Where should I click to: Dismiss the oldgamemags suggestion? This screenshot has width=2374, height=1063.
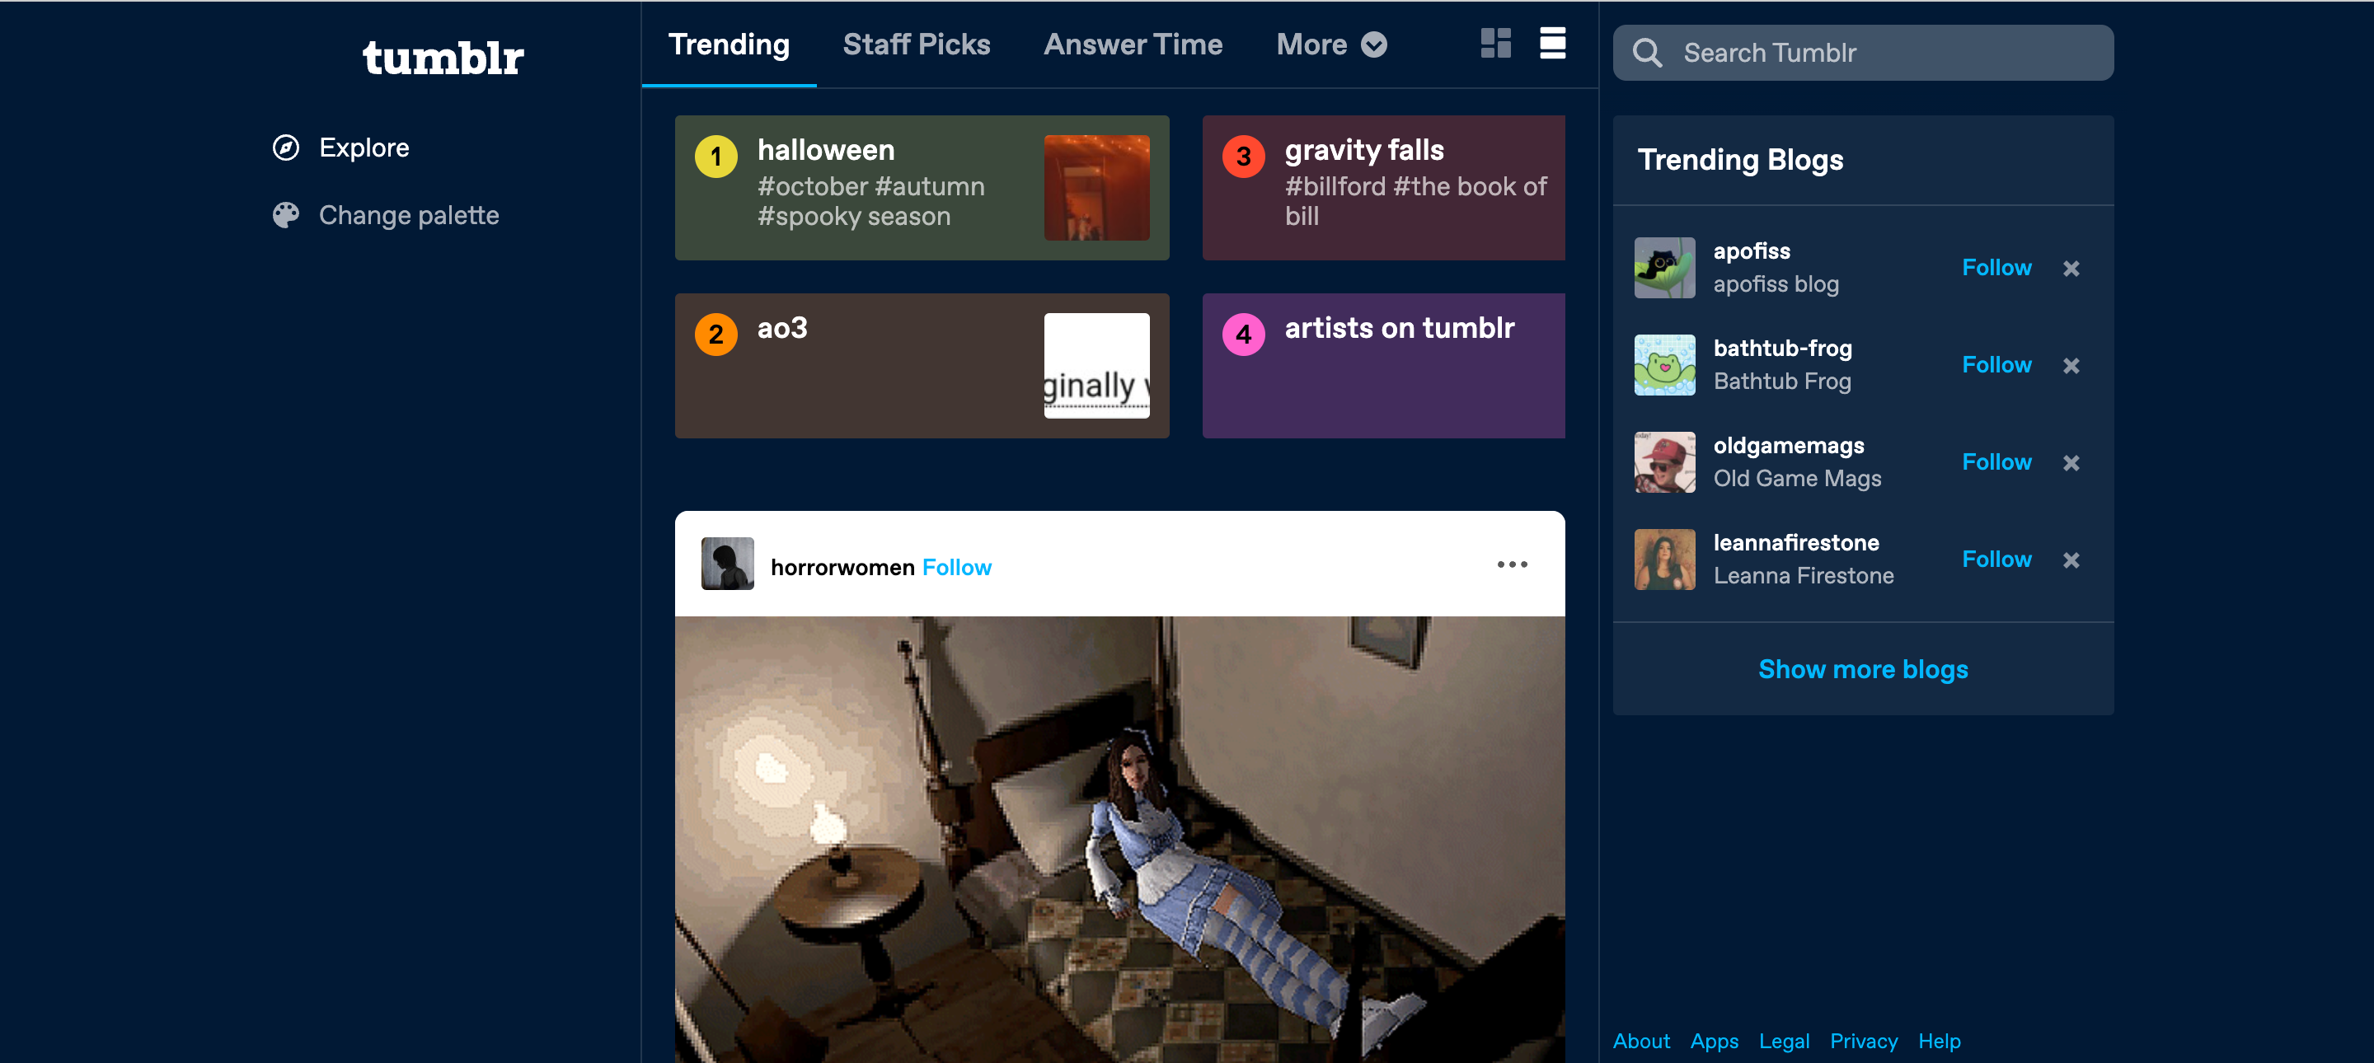2071,462
